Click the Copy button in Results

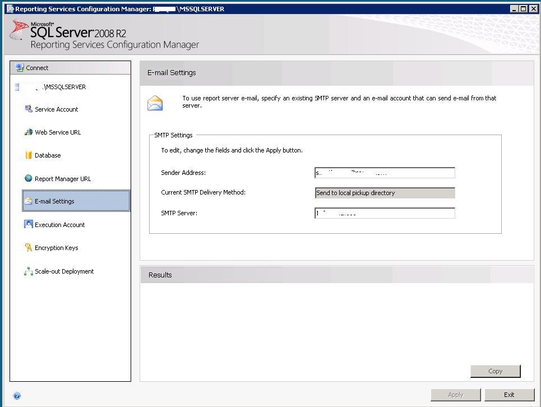[x=495, y=371]
